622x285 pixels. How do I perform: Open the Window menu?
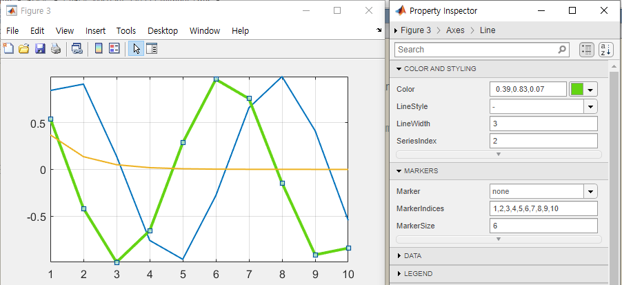[205, 30]
